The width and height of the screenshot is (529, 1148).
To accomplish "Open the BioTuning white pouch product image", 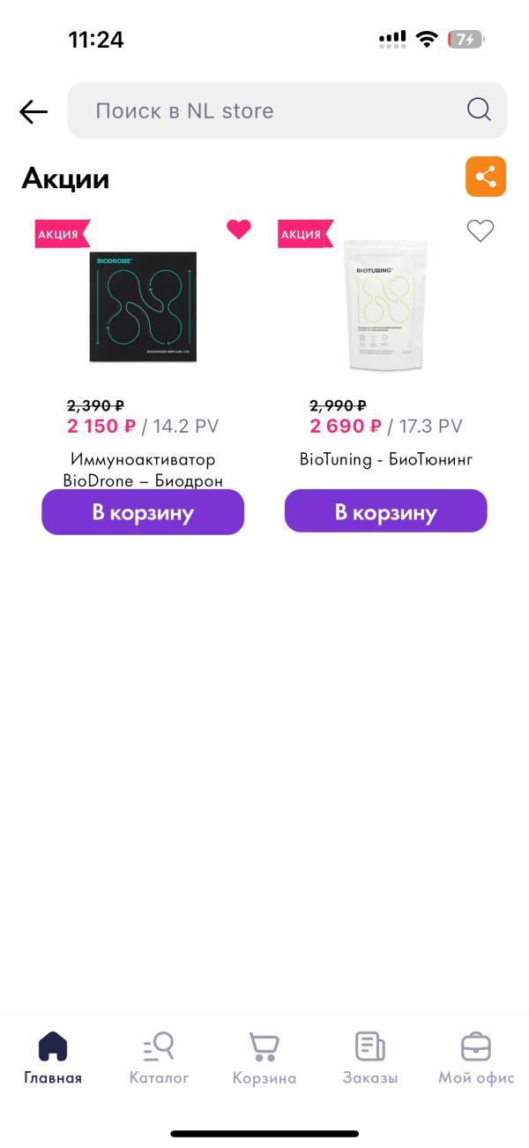I will pos(386,305).
